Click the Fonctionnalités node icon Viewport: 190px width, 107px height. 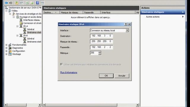(x=10, y=45)
